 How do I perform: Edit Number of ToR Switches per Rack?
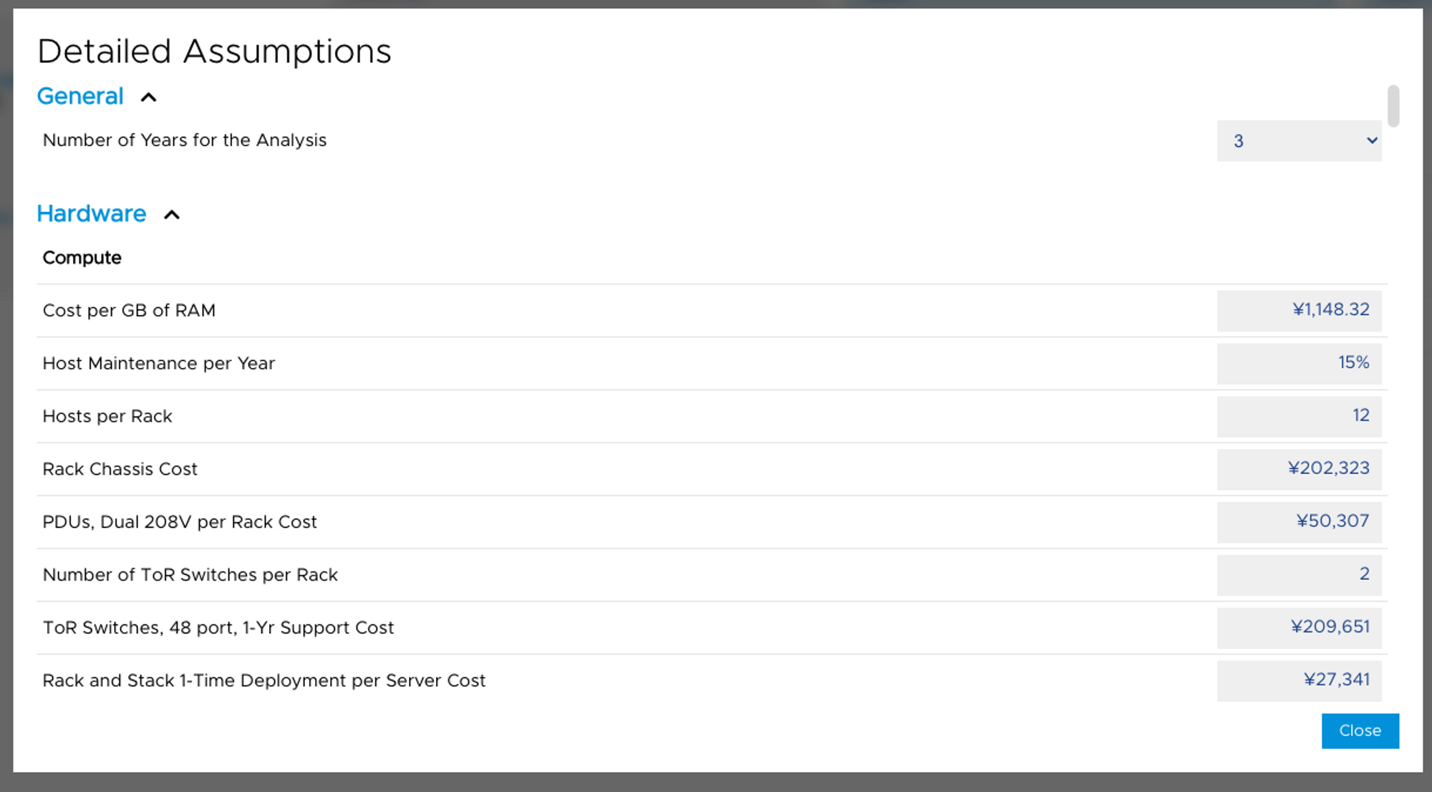[x=1299, y=575]
